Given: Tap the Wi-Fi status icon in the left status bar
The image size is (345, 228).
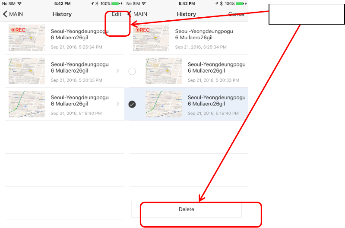Looking at the screenshot, I should click(x=19, y=3).
